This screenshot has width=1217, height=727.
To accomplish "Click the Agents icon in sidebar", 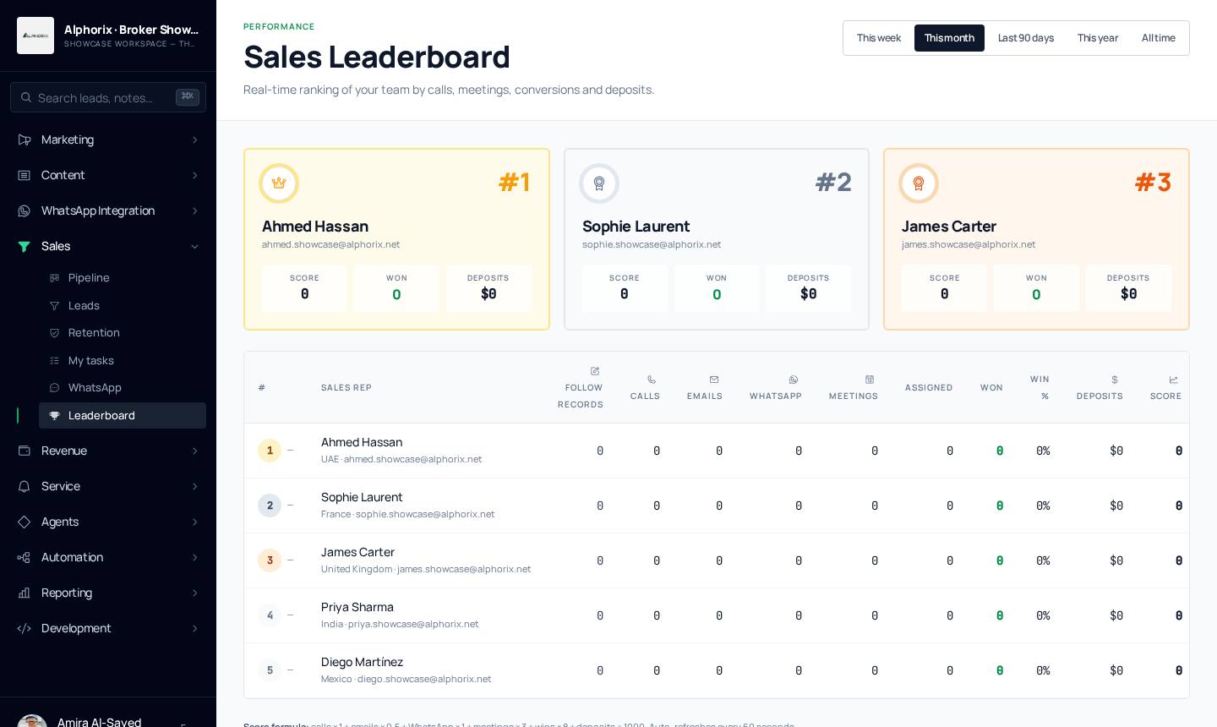I will click(25, 522).
